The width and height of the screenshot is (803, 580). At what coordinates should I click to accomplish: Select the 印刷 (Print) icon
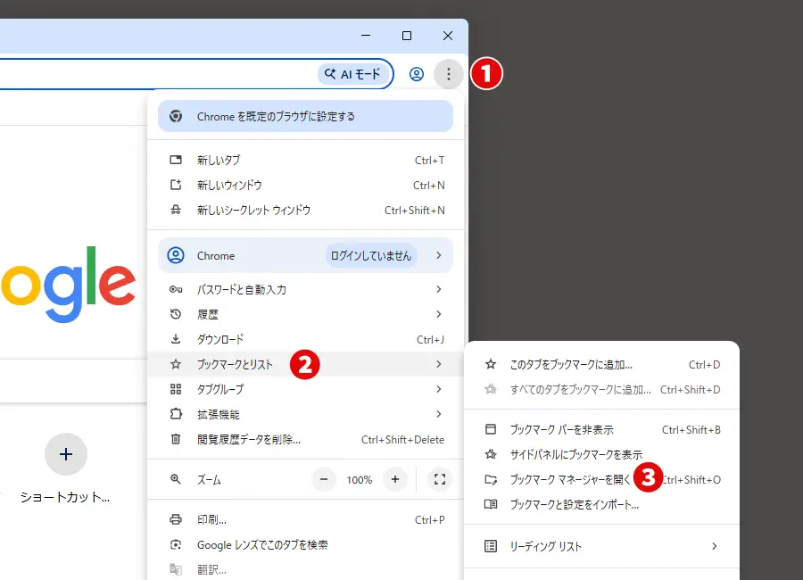tap(175, 520)
